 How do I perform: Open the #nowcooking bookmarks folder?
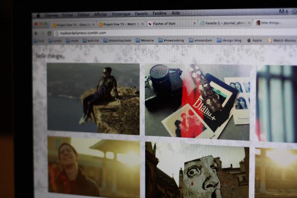click(x=171, y=40)
